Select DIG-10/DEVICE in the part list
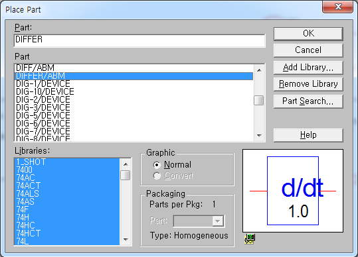Image resolution: width=358 pixels, height=257 pixels. [134, 91]
